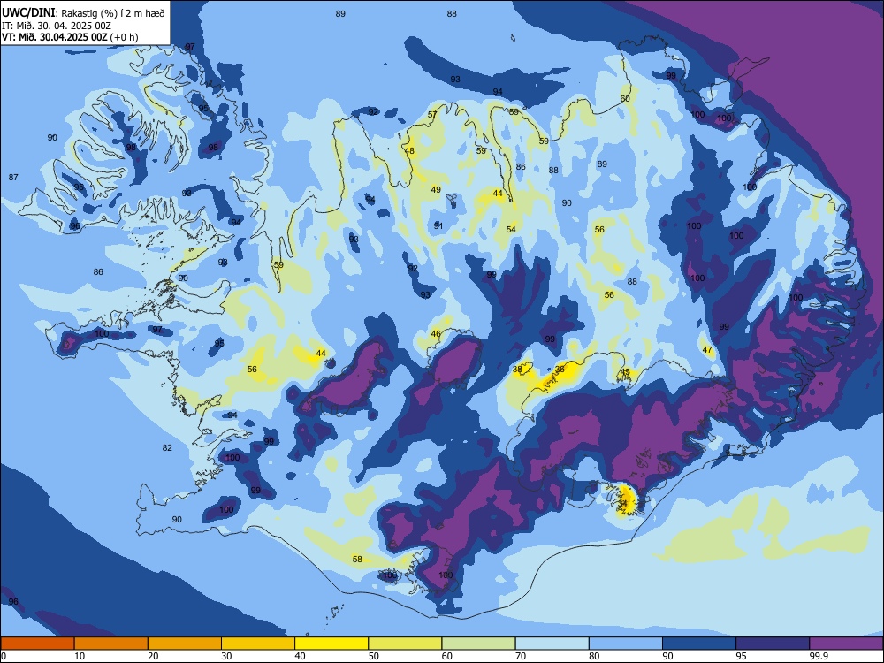Select the humidity value '45' on the map
This screenshot has height=663, width=884.
[625, 372]
